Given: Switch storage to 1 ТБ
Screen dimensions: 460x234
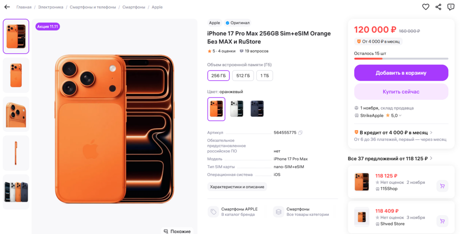Looking at the screenshot, I should pyautogui.click(x=265, y=76).
